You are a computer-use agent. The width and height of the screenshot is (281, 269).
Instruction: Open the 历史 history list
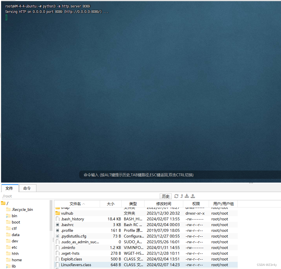(x=165, y=196)
